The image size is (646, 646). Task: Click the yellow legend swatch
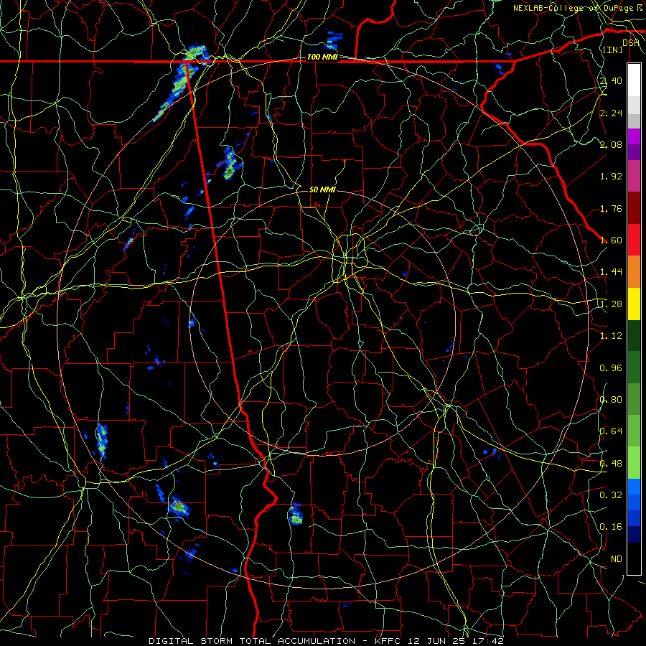tap(634, 304)
